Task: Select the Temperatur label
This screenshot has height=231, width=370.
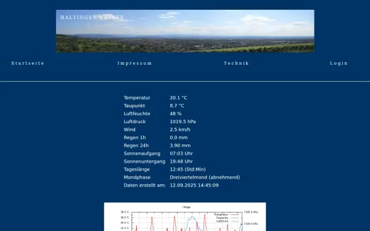Action: 137,97
